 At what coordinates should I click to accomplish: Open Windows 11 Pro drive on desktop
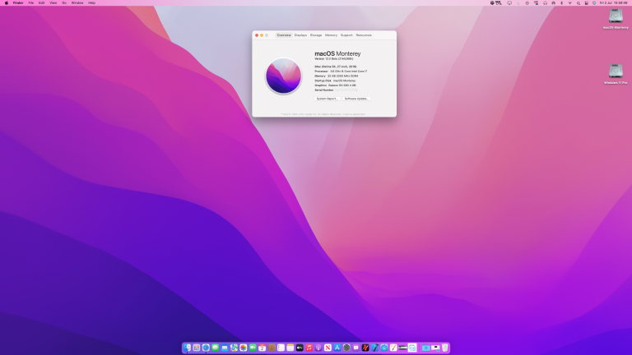(616, 74)
